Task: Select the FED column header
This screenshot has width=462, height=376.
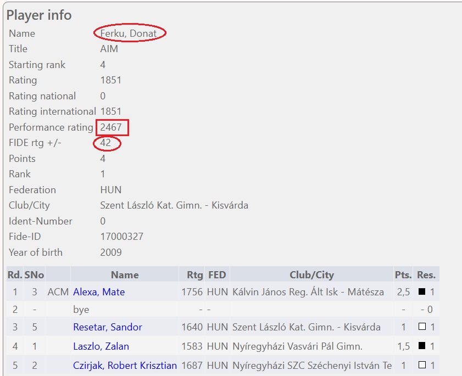Action: coord(217,274)
